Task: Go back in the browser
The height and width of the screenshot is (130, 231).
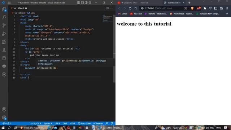Action: coord(119,8)
